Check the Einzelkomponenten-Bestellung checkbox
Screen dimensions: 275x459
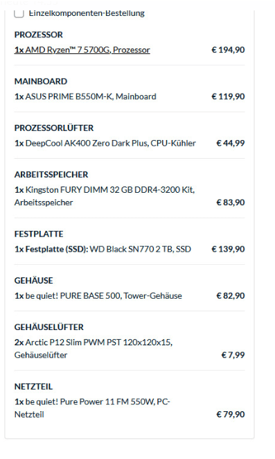(19, 13)
